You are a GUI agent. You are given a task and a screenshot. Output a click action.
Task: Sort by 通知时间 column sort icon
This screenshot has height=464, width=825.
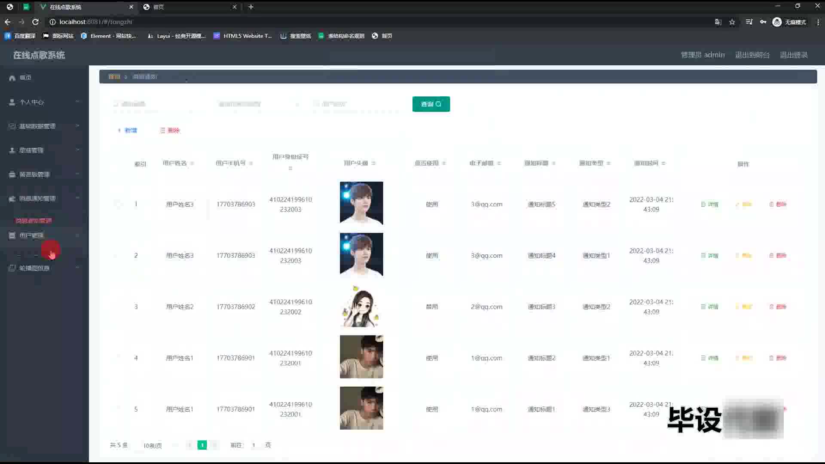(x=663, y=163)
